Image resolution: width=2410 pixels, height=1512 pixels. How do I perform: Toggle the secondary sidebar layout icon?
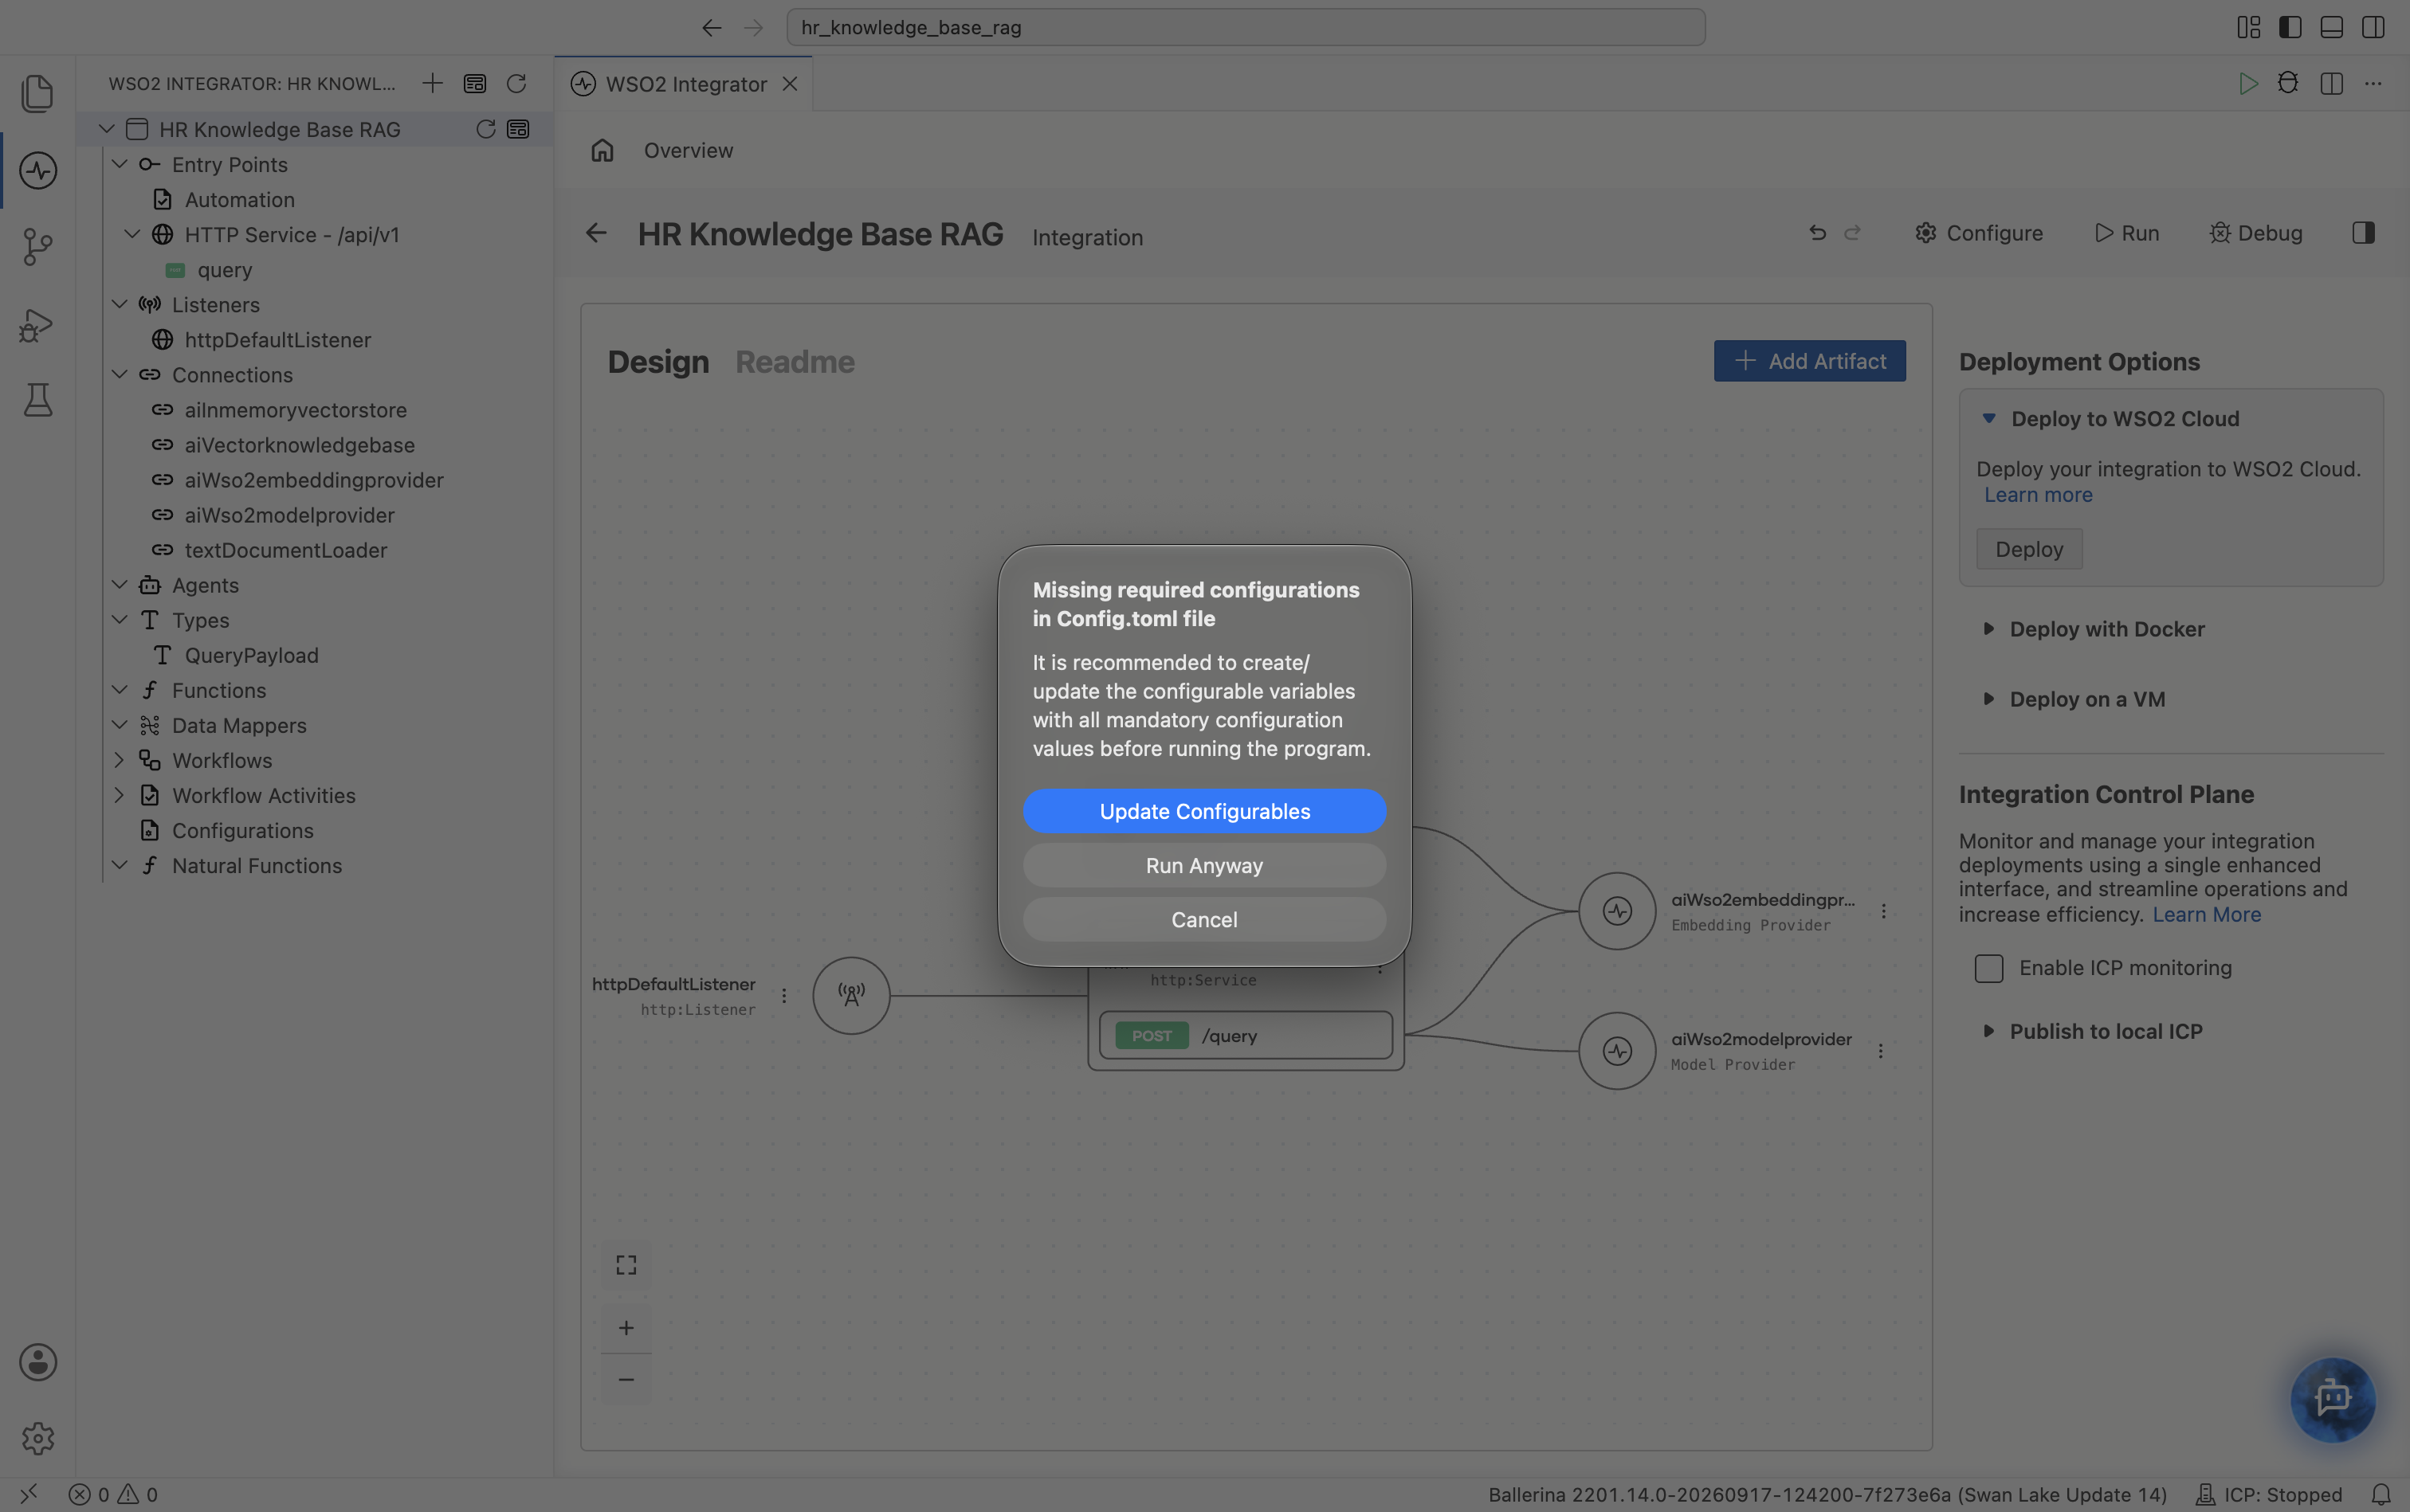click(2373, 27)
